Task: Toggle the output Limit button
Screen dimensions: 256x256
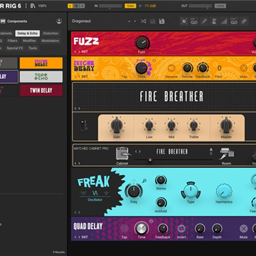Action: click(x=220, y=6)
